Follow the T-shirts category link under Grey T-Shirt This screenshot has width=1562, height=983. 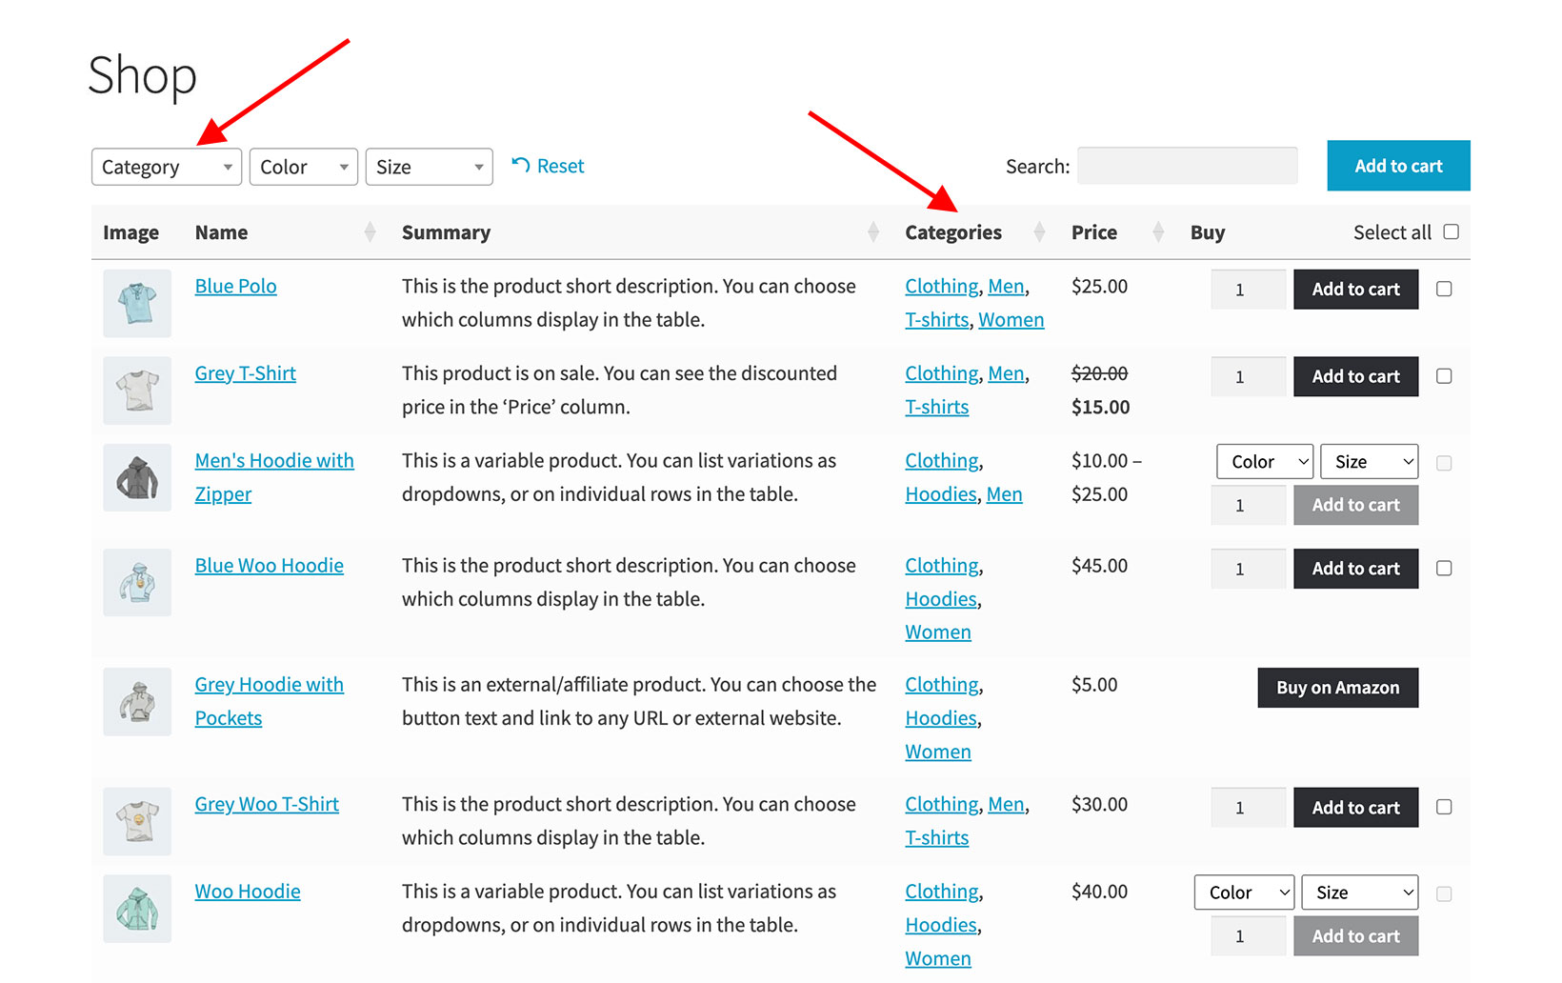pyautogui.click(x=936, y=407)
